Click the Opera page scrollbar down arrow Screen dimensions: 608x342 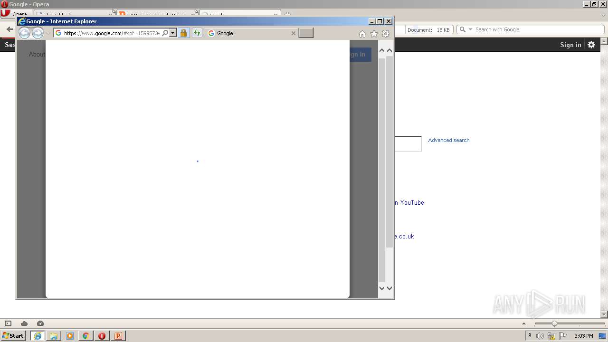[604, 314]
